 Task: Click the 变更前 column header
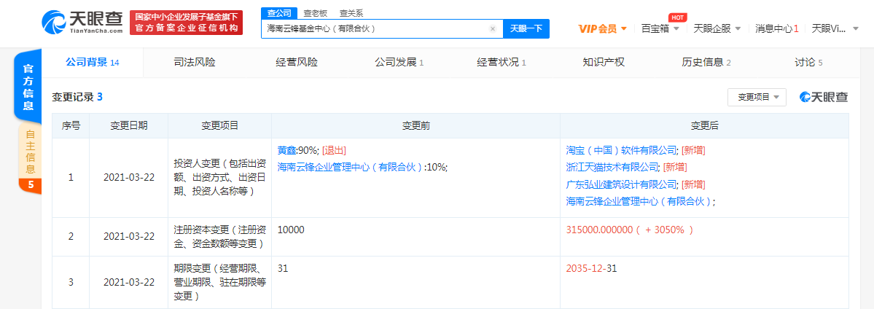[415, 126]
